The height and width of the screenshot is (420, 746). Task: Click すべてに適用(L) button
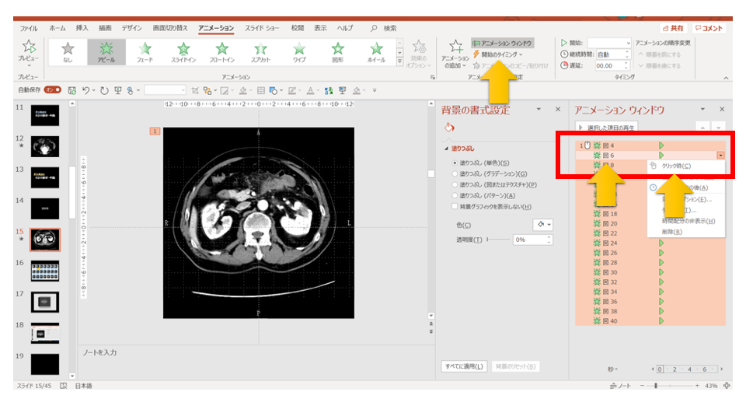pyautogui.click(x=464, y=366)
